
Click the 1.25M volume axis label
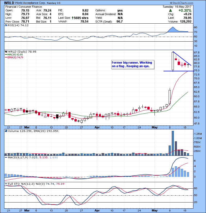pos(198,134)
